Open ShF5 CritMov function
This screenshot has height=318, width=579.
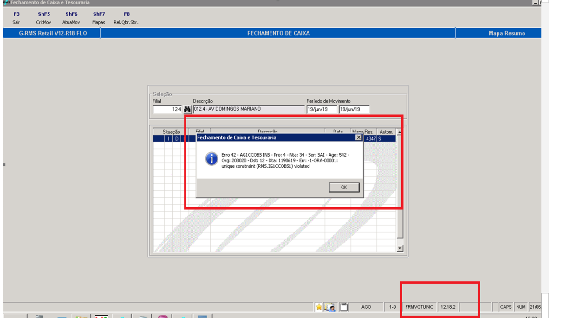44,18
